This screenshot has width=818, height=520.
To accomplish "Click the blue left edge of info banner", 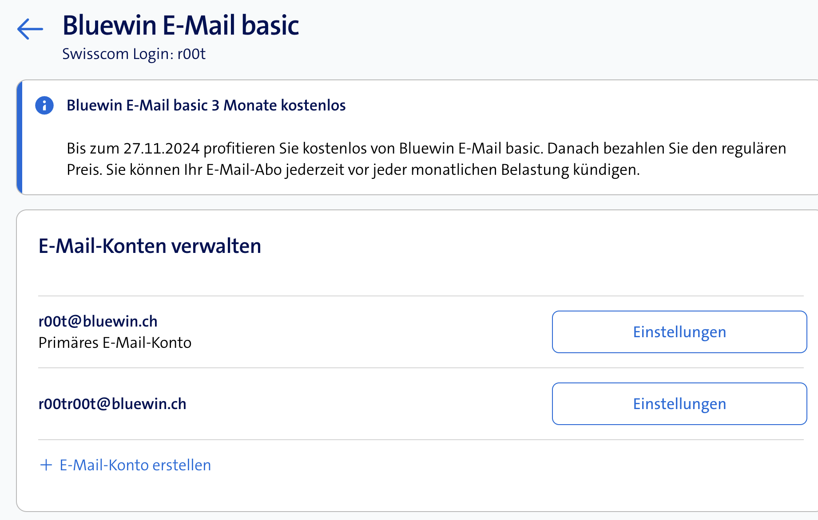I will [x=20, y=138].
